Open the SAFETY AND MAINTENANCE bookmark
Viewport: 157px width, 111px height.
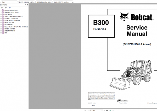14,16
